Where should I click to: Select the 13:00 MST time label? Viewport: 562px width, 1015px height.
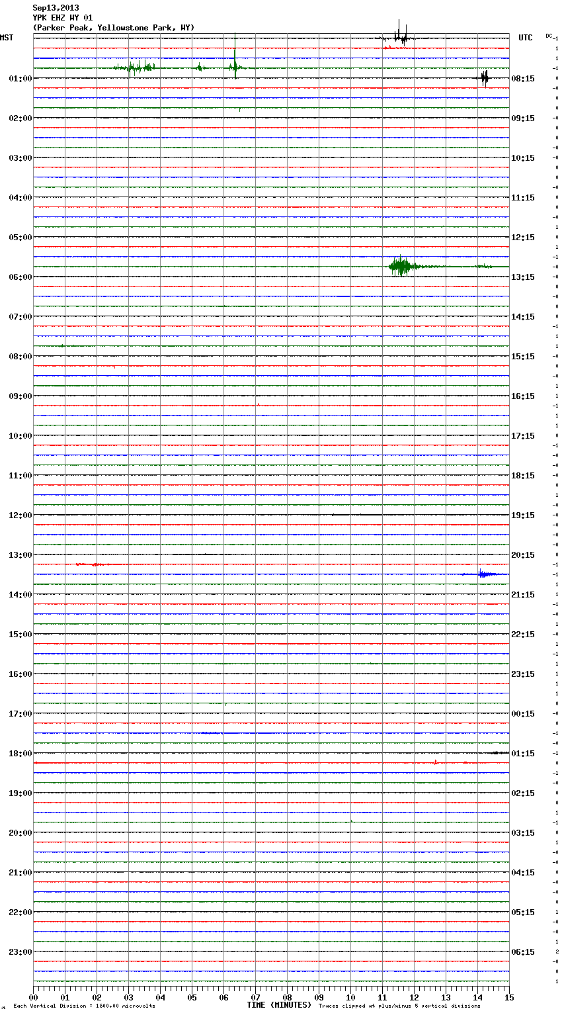click(20, 555)
